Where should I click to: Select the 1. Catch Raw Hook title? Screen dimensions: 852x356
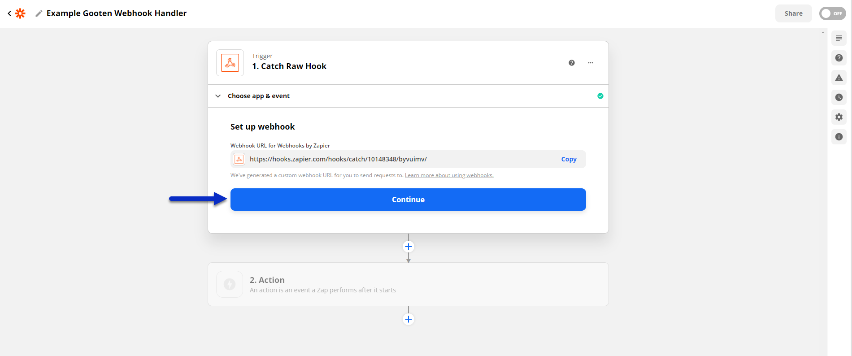click(x=289, y=66)
